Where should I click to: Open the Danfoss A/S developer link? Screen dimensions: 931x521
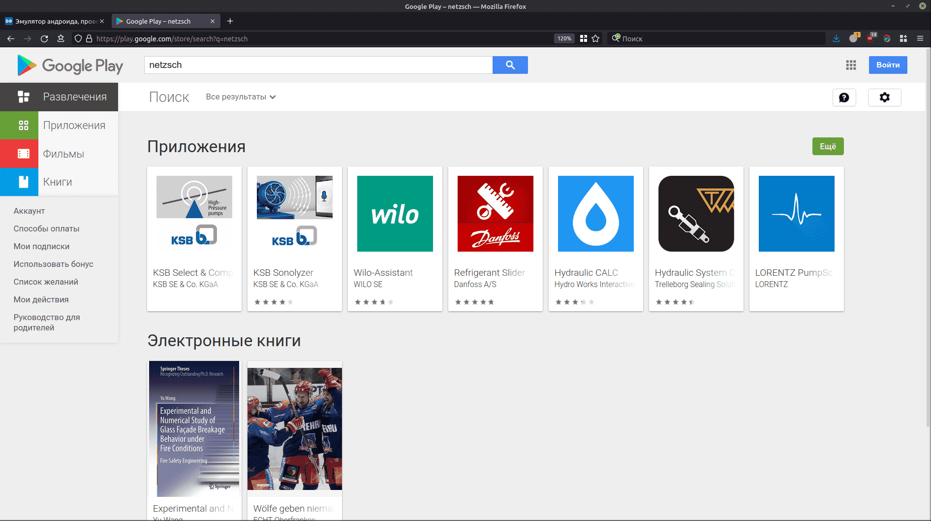(475, 284)
